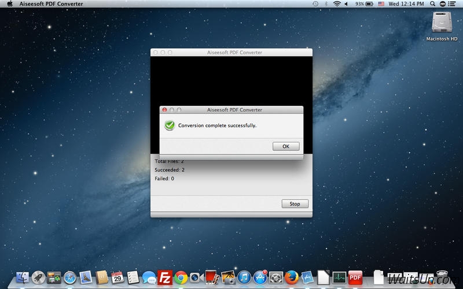Open the blank document stack icon in dock

click(379, 278)
